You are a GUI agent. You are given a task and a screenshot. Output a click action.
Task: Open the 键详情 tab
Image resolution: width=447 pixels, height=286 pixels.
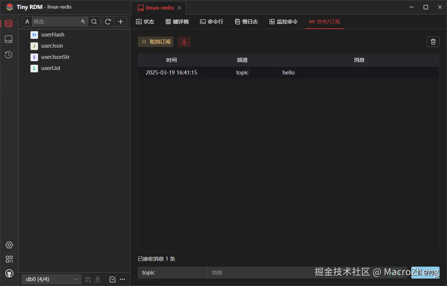coord(177,22)
